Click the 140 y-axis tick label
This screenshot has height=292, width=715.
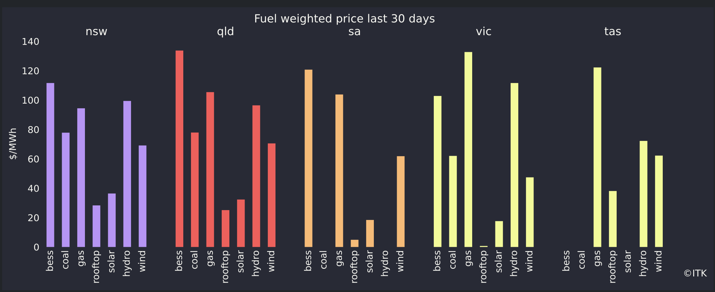tap(30, 42)
